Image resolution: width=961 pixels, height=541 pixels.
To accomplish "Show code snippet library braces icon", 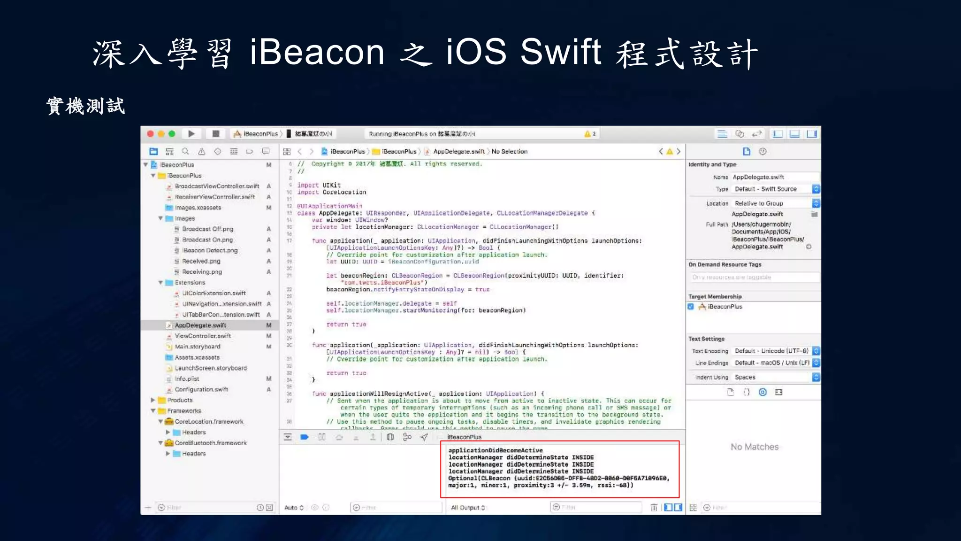I will [x=747, y=392].
